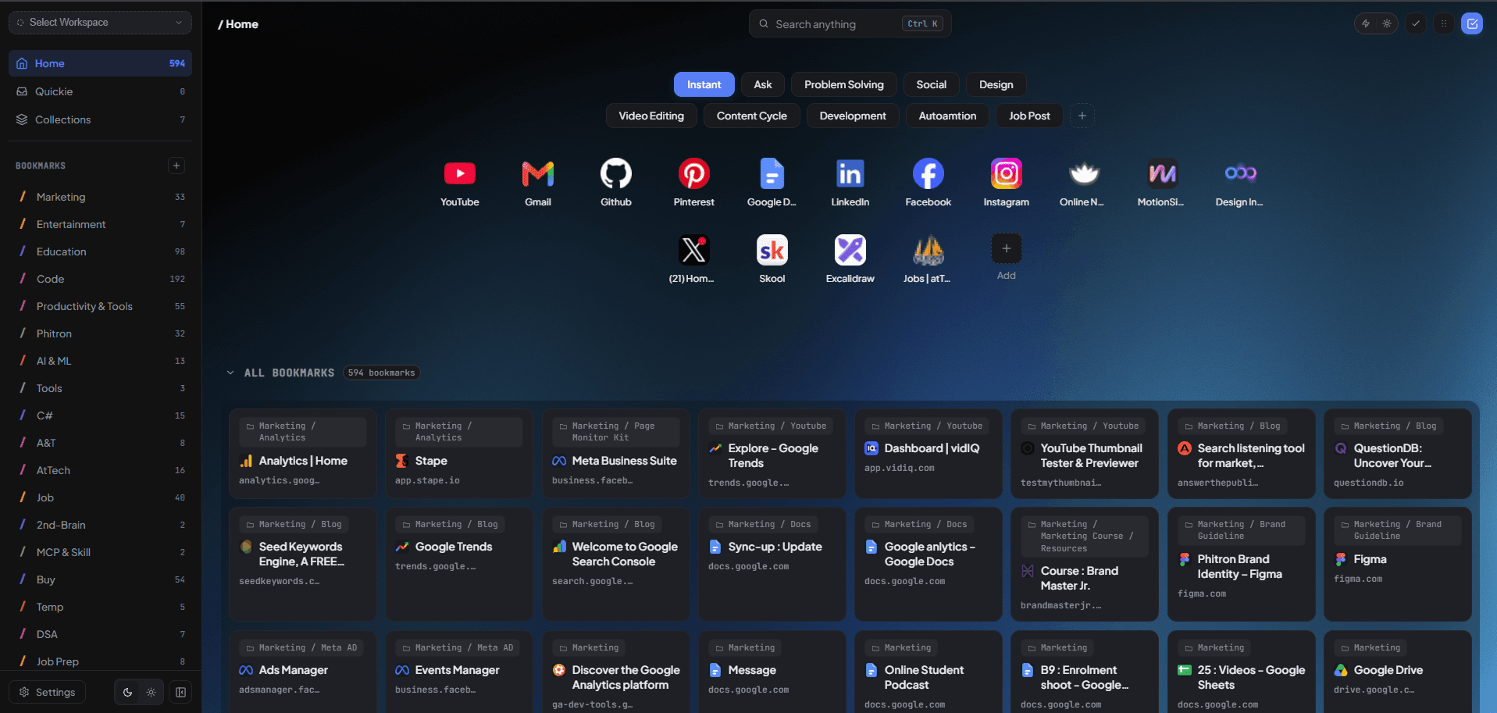Viewport: 1497px width, 713px height.
Task: Open the Online N... lotus shortcut icon
Action: (1085, 173)
